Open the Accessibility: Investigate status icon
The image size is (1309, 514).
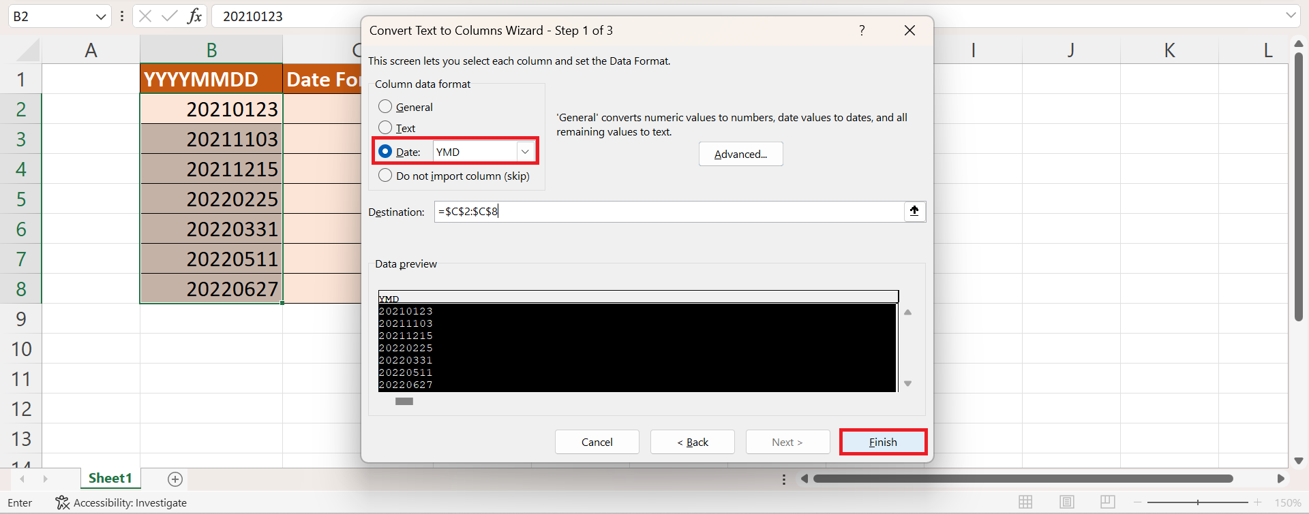(63, 502)
